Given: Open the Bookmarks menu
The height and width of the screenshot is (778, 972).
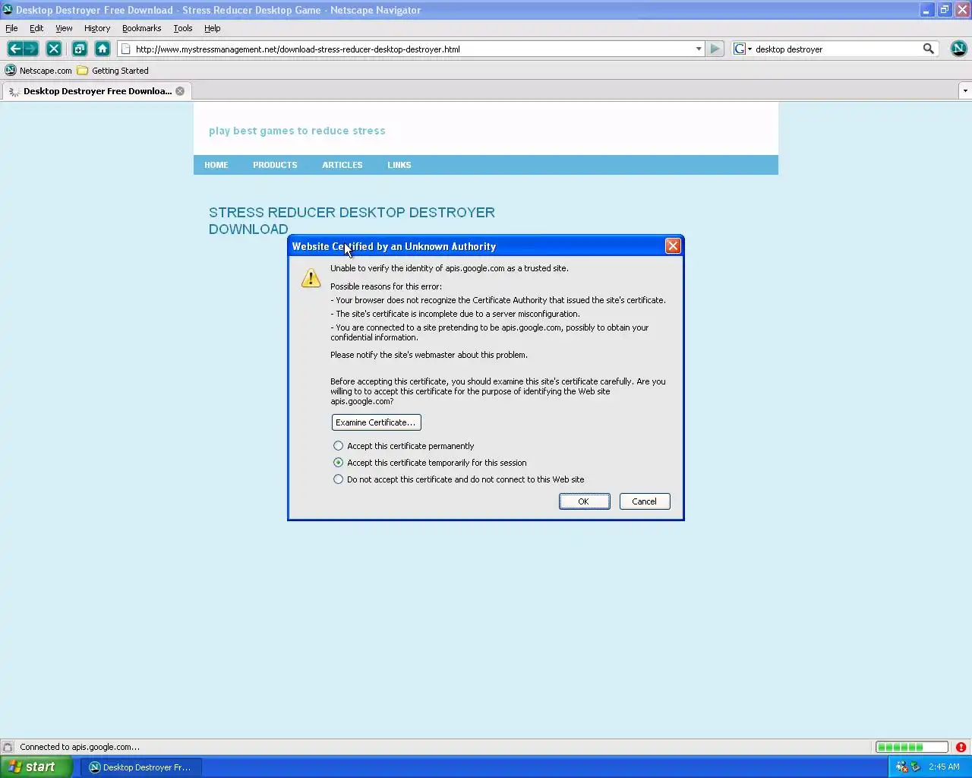Looking at the screenshot, I should 141,28.
